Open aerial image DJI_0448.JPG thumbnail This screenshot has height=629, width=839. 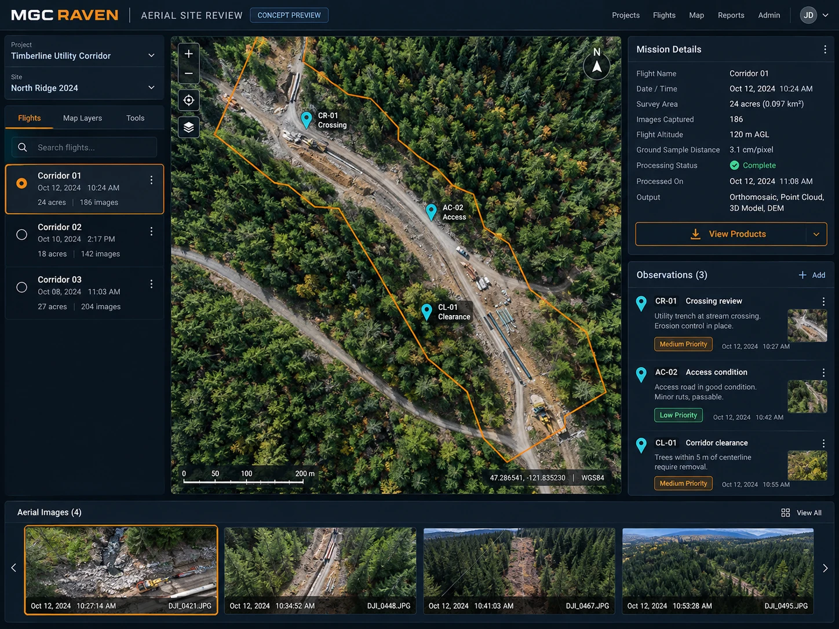(x=320, y=571)
